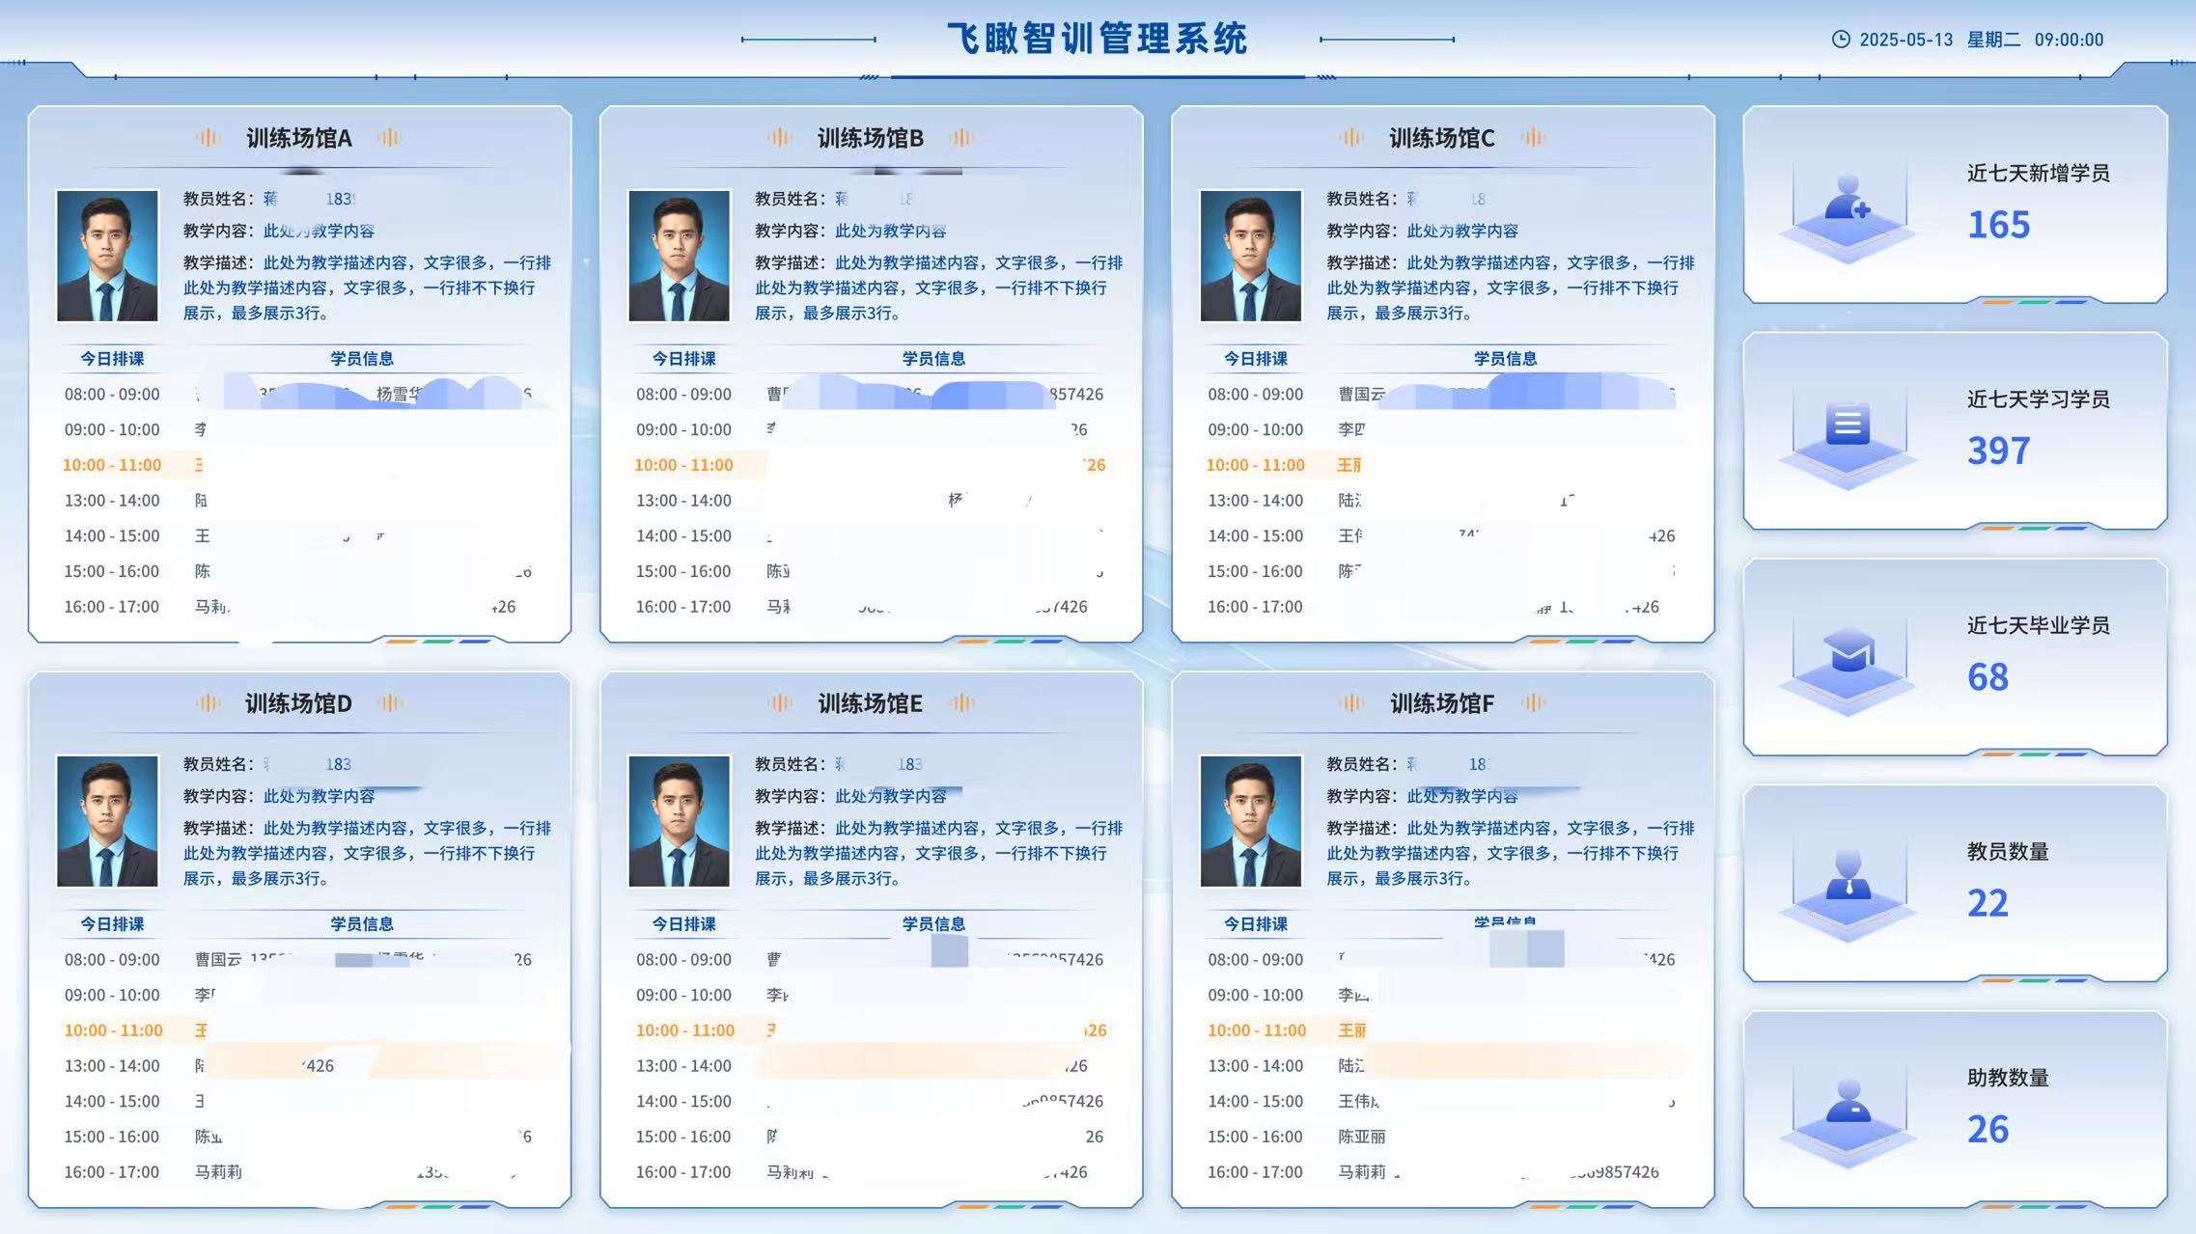2196x1234 pixels.
Task: Click the instructor count person icon
Action: tap(1849, 876)
